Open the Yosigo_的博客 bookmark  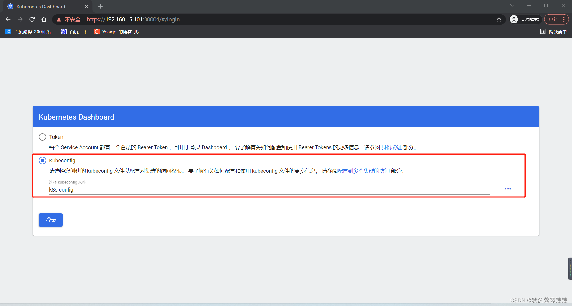[x=118, y=32]
